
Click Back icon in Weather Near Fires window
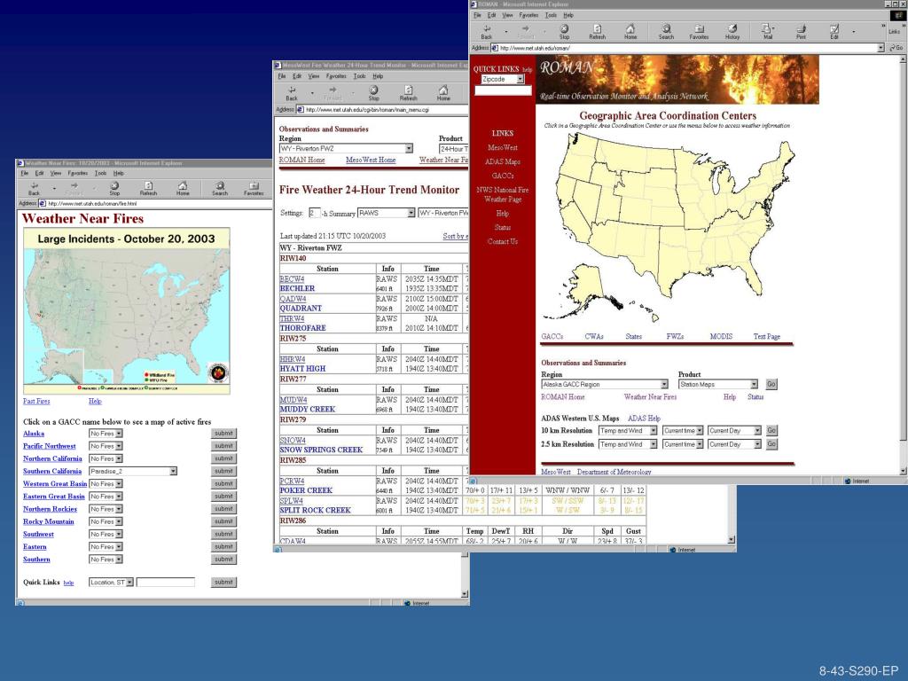[x=35, y=186]
